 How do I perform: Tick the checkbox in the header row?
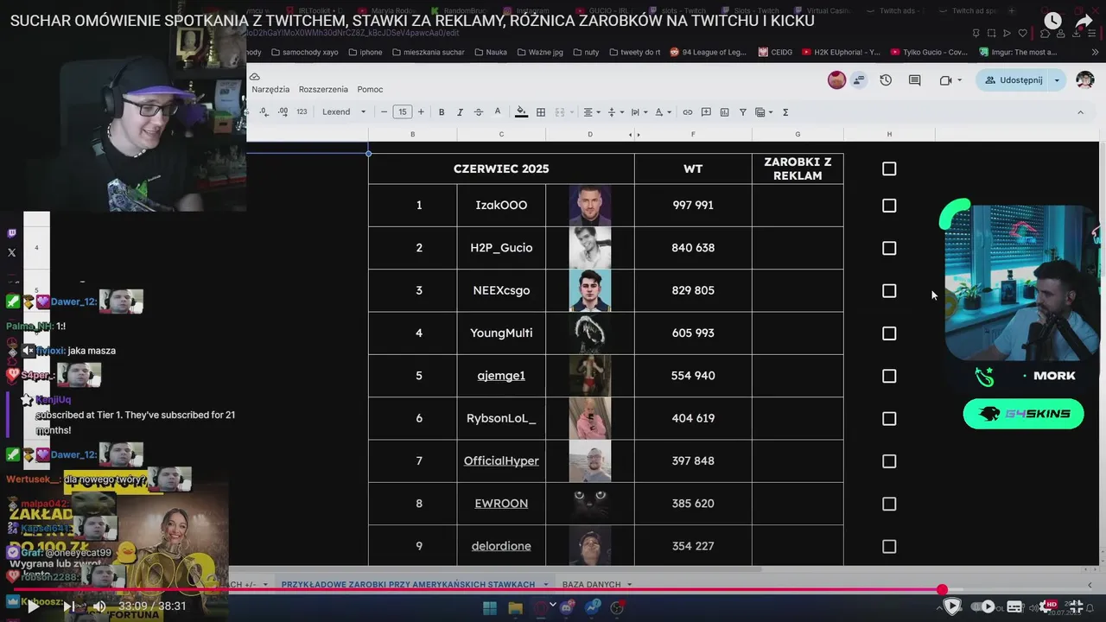(x=889, y=168)
